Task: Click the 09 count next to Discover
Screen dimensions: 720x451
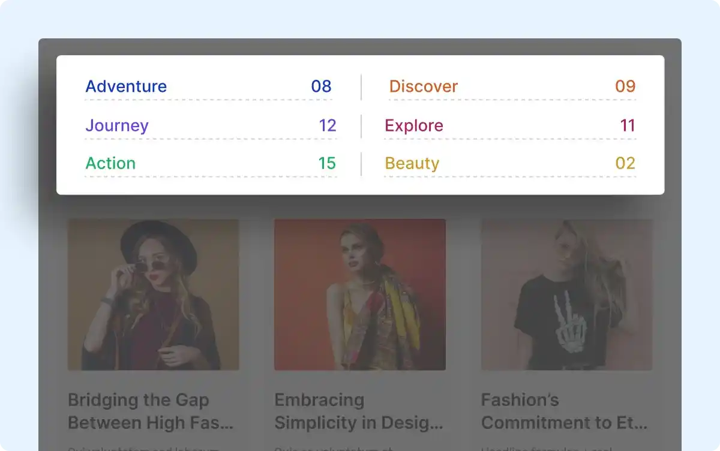Action: point(625,86)
